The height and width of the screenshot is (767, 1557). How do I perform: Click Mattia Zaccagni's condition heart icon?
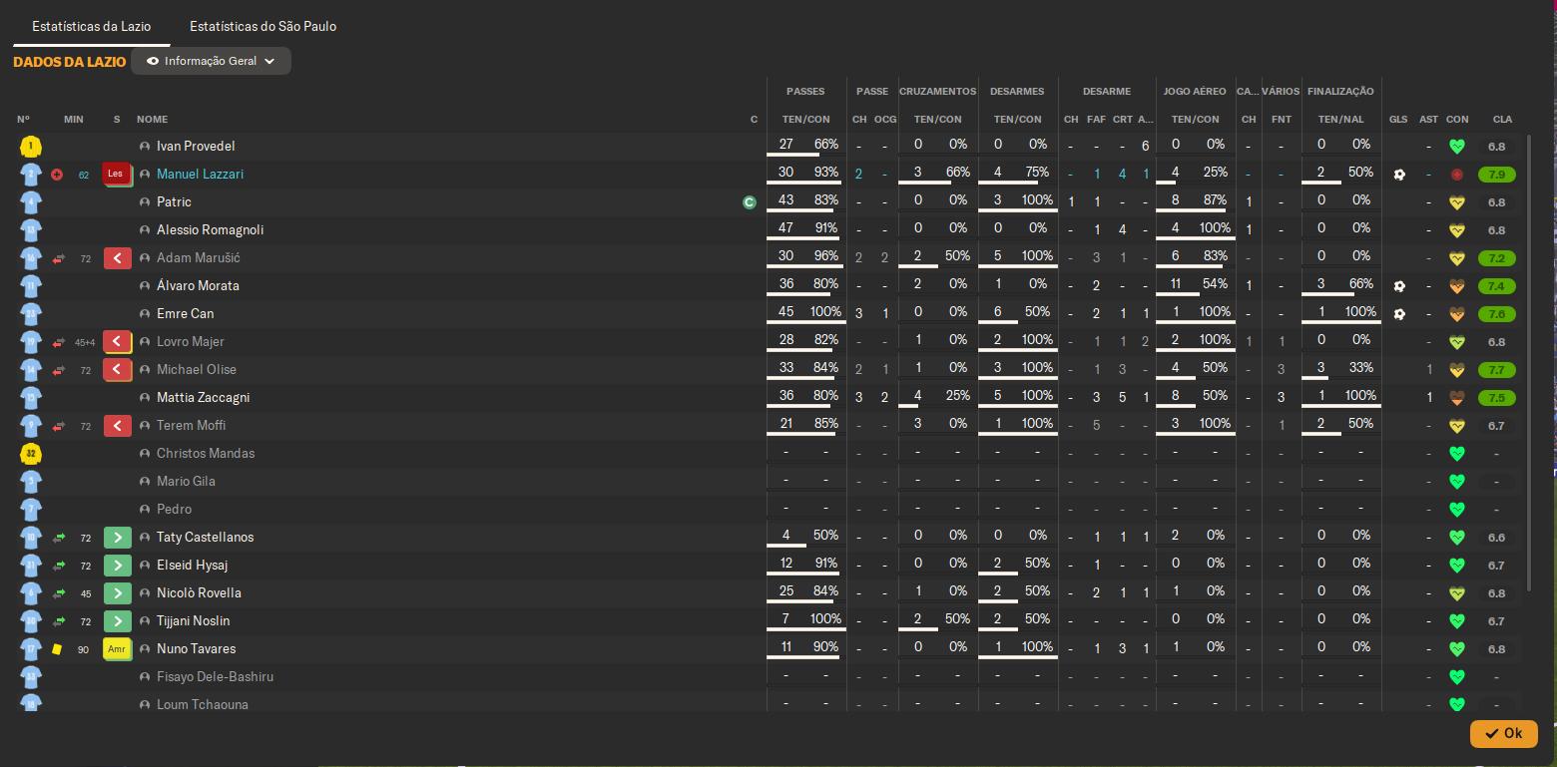1457,398
